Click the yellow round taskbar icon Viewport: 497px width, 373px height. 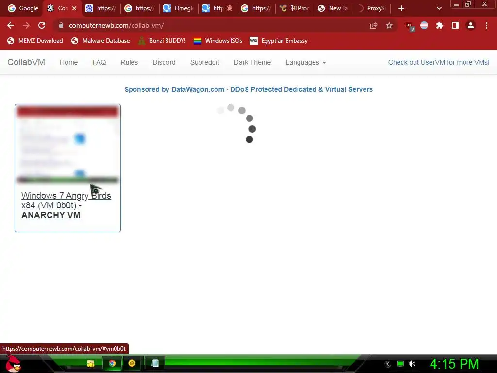pos(132,363)
